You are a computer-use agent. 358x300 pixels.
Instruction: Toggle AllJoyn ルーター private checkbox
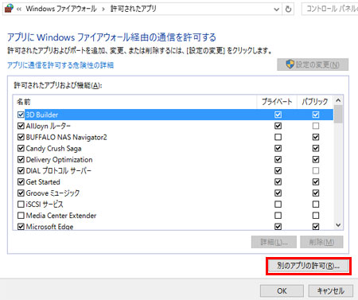tap(278, 126)
